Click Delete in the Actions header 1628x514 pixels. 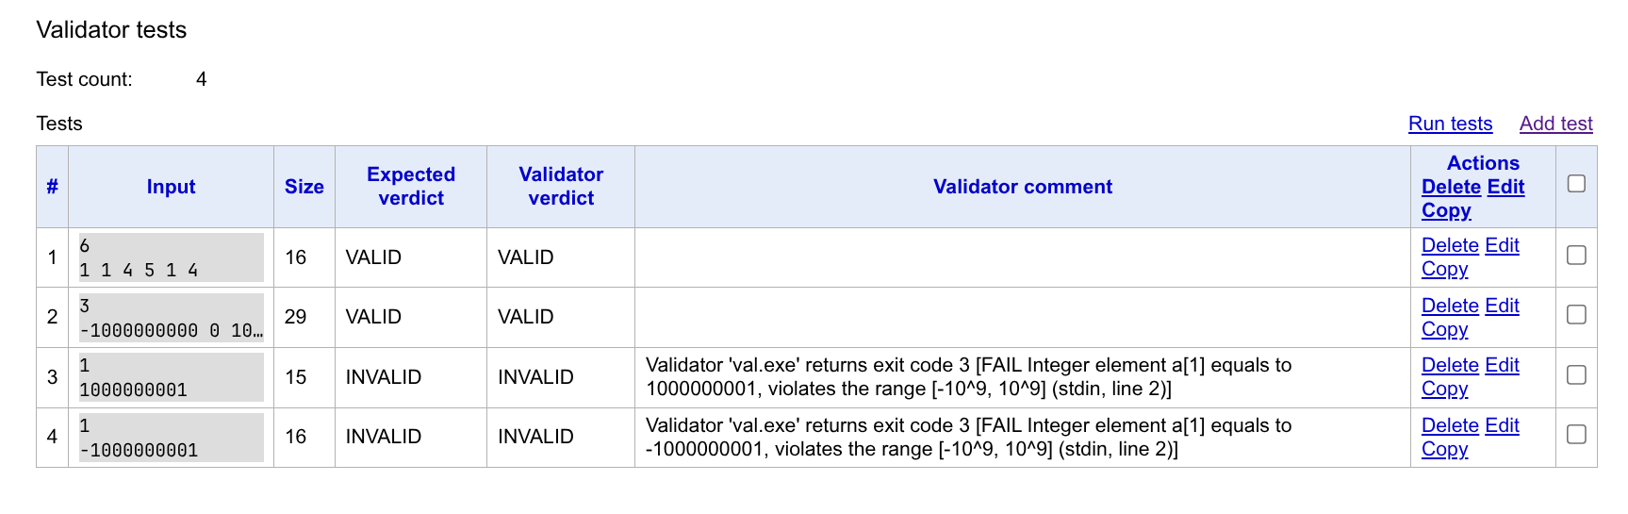(1451, 187)
